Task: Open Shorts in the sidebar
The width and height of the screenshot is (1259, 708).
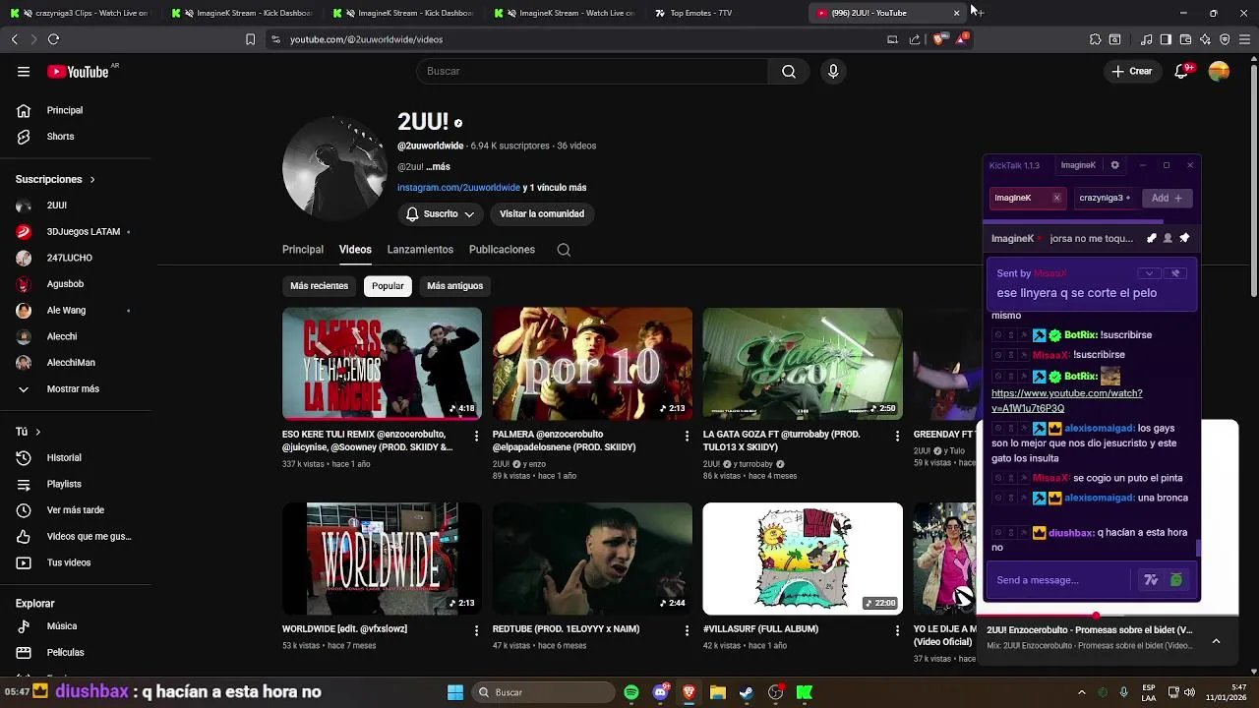Action: [60, 137]
